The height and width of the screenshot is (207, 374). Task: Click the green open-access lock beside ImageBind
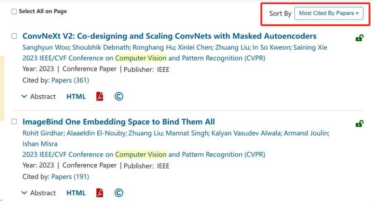(359, 123)
